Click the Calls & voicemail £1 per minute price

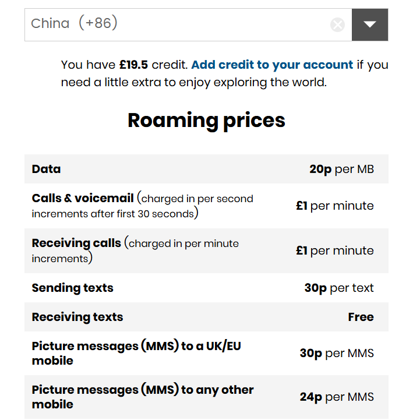[x=334, y=206]
